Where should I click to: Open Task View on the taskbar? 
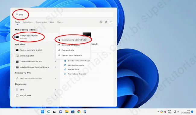[x=54, y=112]
